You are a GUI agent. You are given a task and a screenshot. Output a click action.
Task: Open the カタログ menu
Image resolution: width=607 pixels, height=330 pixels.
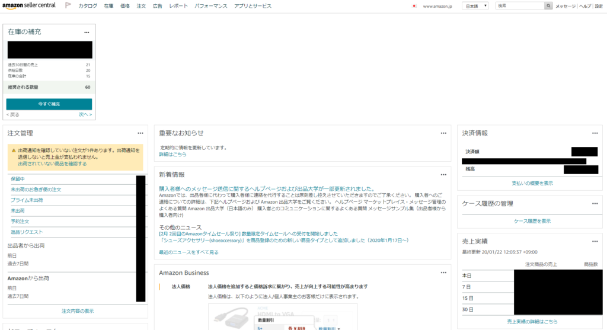[88, 6]
